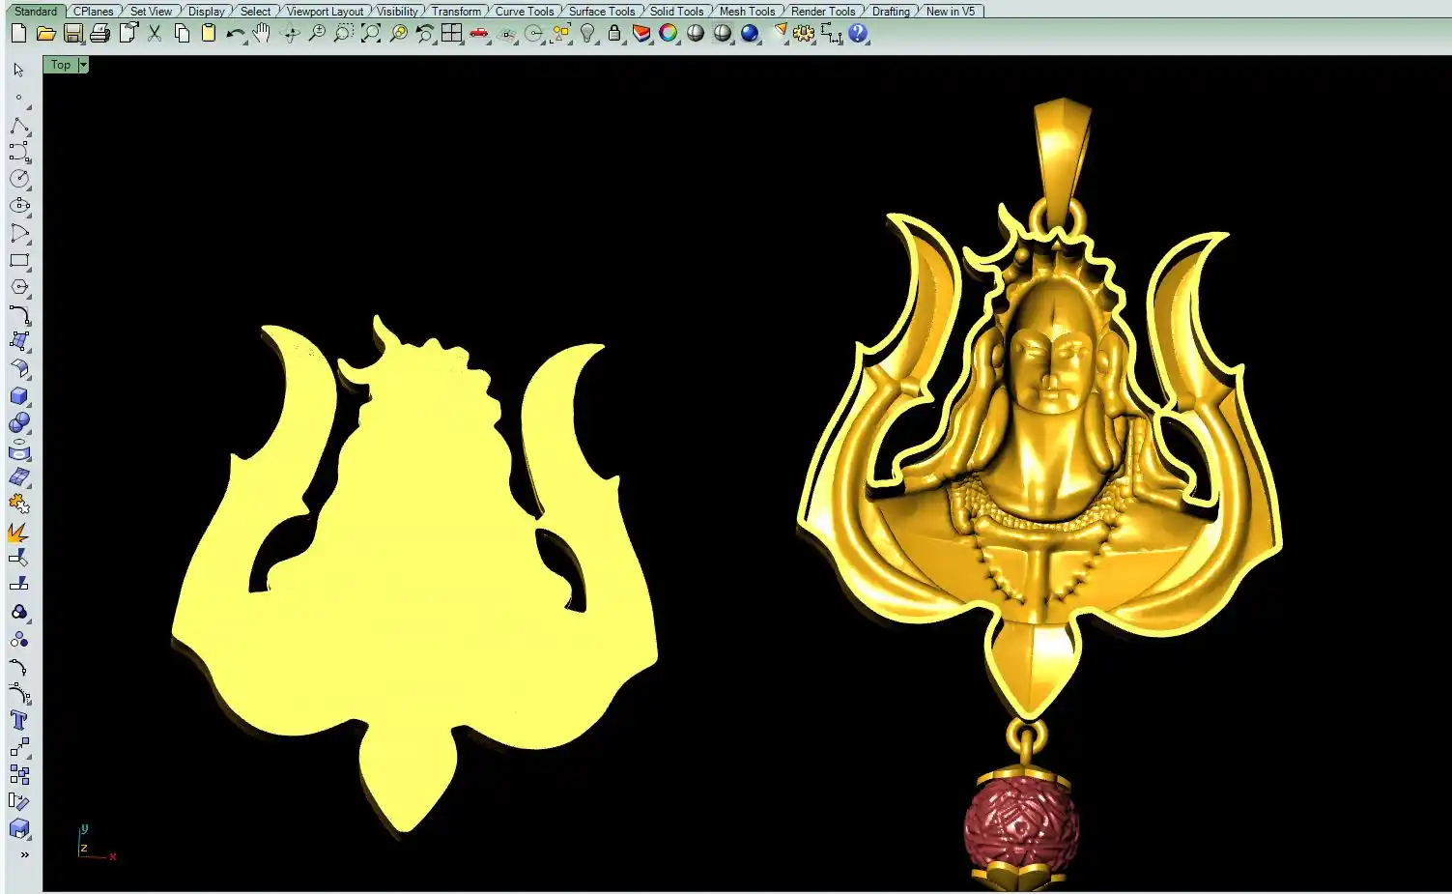Select the Explode tool in left toolbar
This screenshot has height=894, width=1452.
18,532
